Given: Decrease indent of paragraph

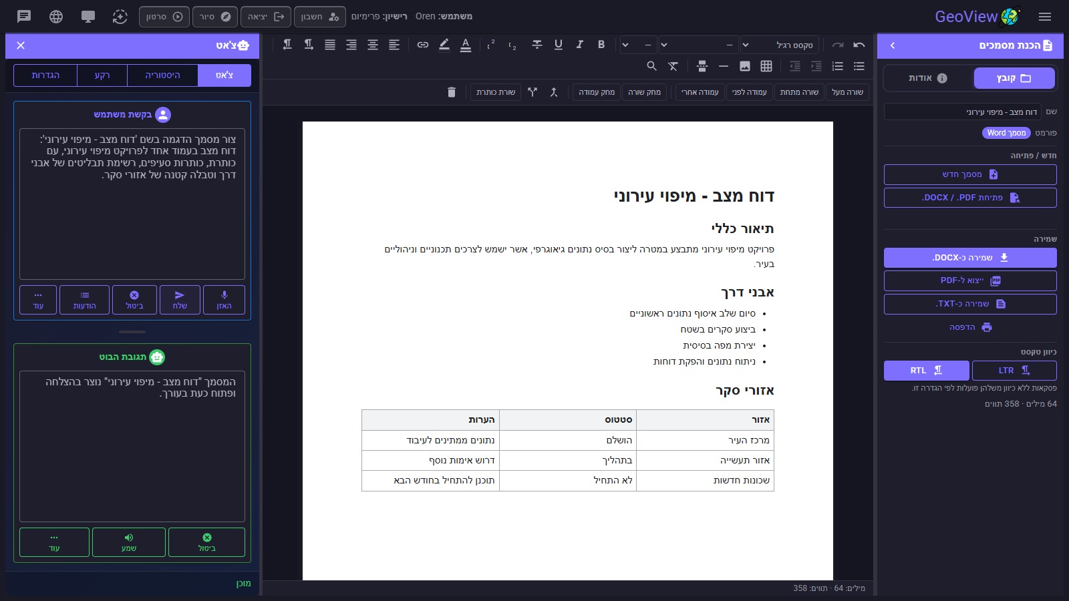Looking at the screenshot, I should pos(795,66).
